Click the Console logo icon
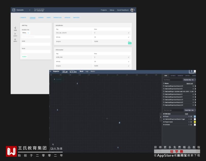Viewport: 206px width, 161px height. coord(14,10)
